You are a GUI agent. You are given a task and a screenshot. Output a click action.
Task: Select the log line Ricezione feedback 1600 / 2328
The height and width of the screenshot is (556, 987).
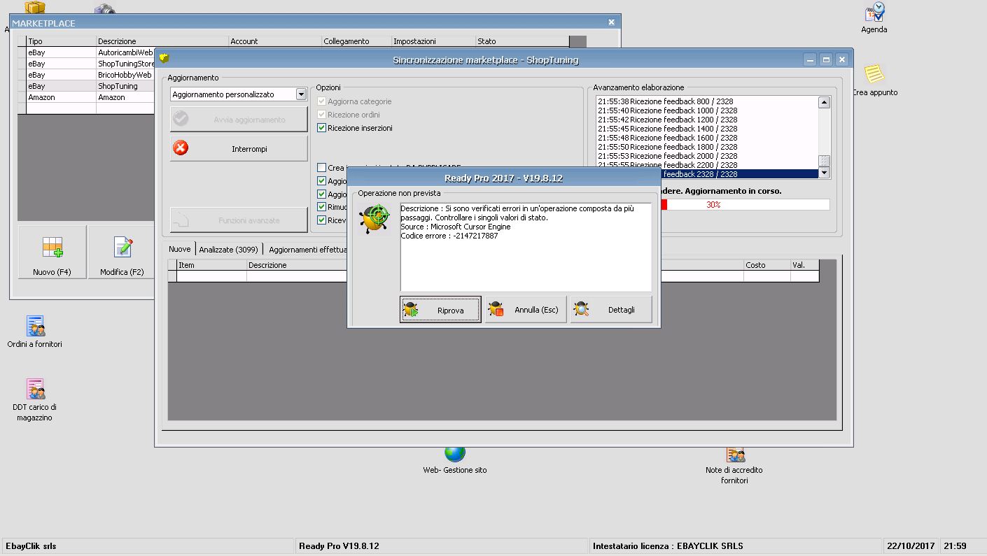click(707, 138)
